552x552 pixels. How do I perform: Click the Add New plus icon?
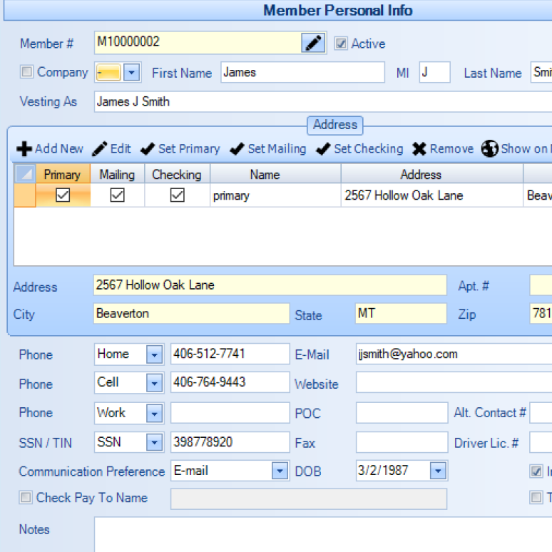[x=24, y=149]
